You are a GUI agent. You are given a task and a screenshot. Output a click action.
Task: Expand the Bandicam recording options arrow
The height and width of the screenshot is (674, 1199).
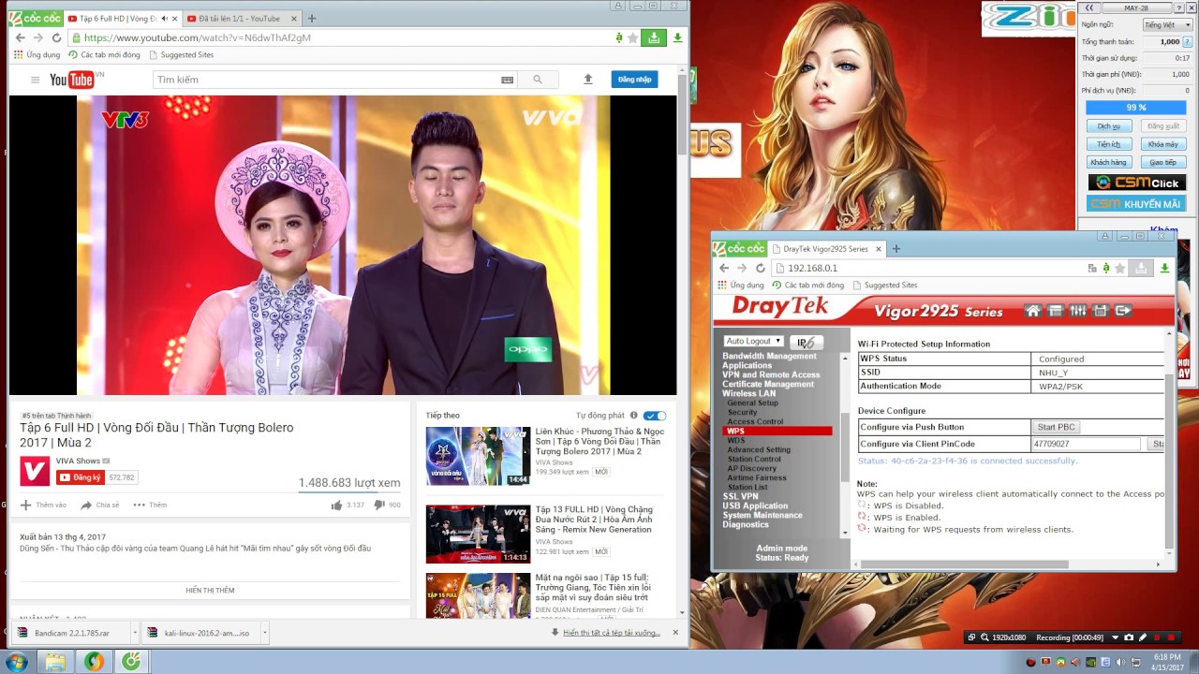(x=1115, y=637)
